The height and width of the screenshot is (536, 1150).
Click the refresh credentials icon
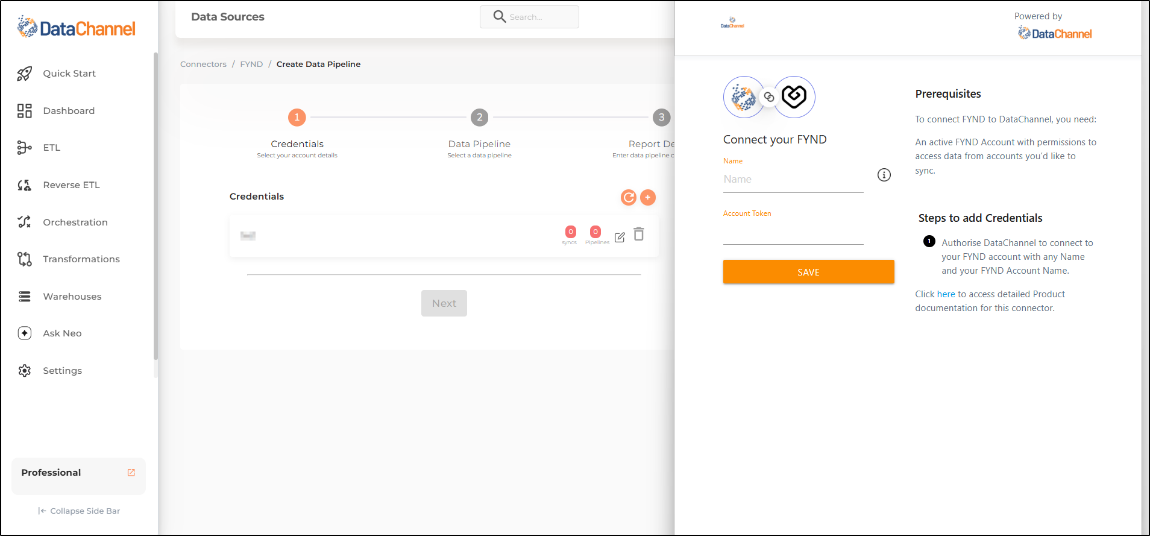[x=629, y=197]
